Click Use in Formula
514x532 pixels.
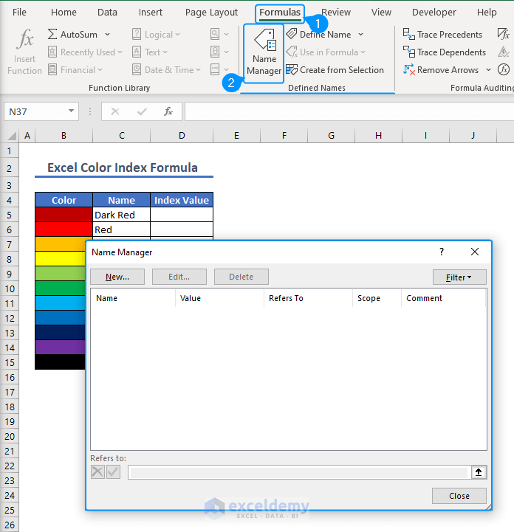[x=326, y=52]
